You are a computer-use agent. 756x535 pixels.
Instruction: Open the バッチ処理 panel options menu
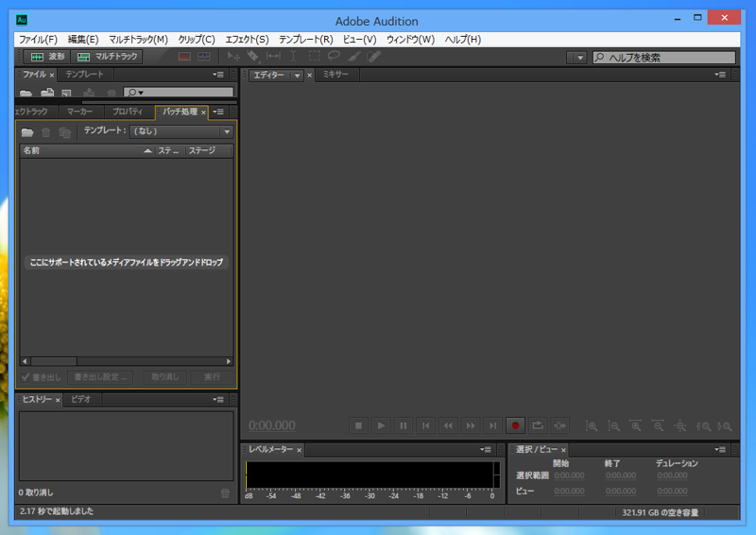coord(218,112)
